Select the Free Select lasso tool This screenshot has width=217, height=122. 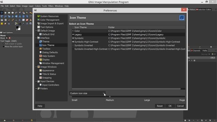pos(16,13)
